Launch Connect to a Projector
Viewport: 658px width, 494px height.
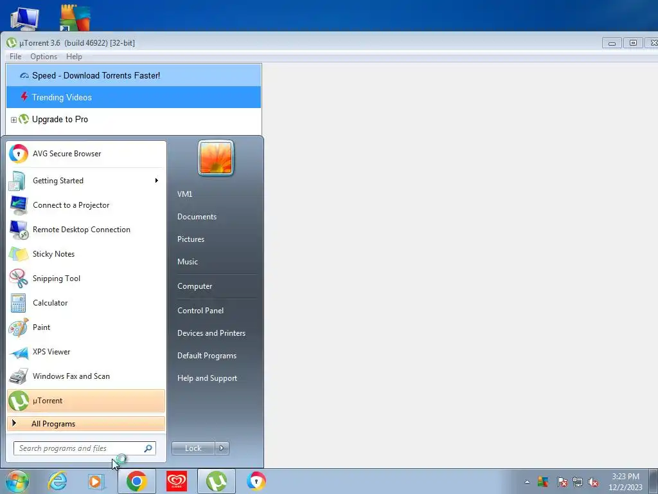click(86, 205)
